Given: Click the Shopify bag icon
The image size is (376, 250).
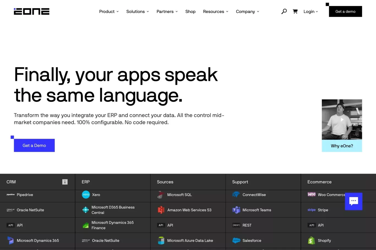Looking at the screenshot, I should [x=311, y=240].
